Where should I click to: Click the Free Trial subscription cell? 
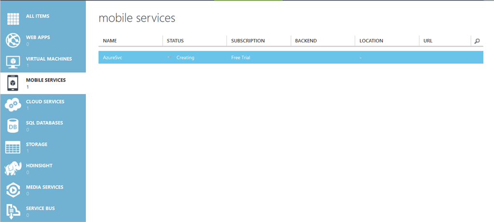(241, 58)
